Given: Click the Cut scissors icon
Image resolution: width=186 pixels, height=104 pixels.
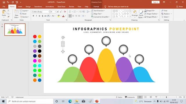Looking at the screenshot, I should (8, 11).
